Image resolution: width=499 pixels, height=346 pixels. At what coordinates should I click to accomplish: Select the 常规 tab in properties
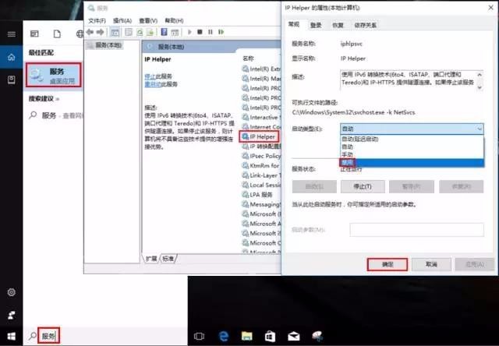tap(294, 24)
